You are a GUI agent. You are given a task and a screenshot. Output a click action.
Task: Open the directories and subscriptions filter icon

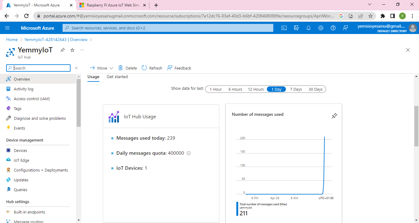coord(296,28)
